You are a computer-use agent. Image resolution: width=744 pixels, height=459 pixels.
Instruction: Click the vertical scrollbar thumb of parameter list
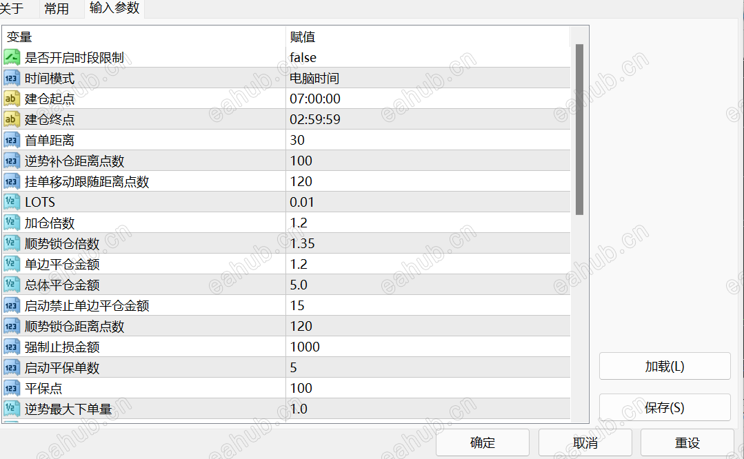(x=579, y=130)
